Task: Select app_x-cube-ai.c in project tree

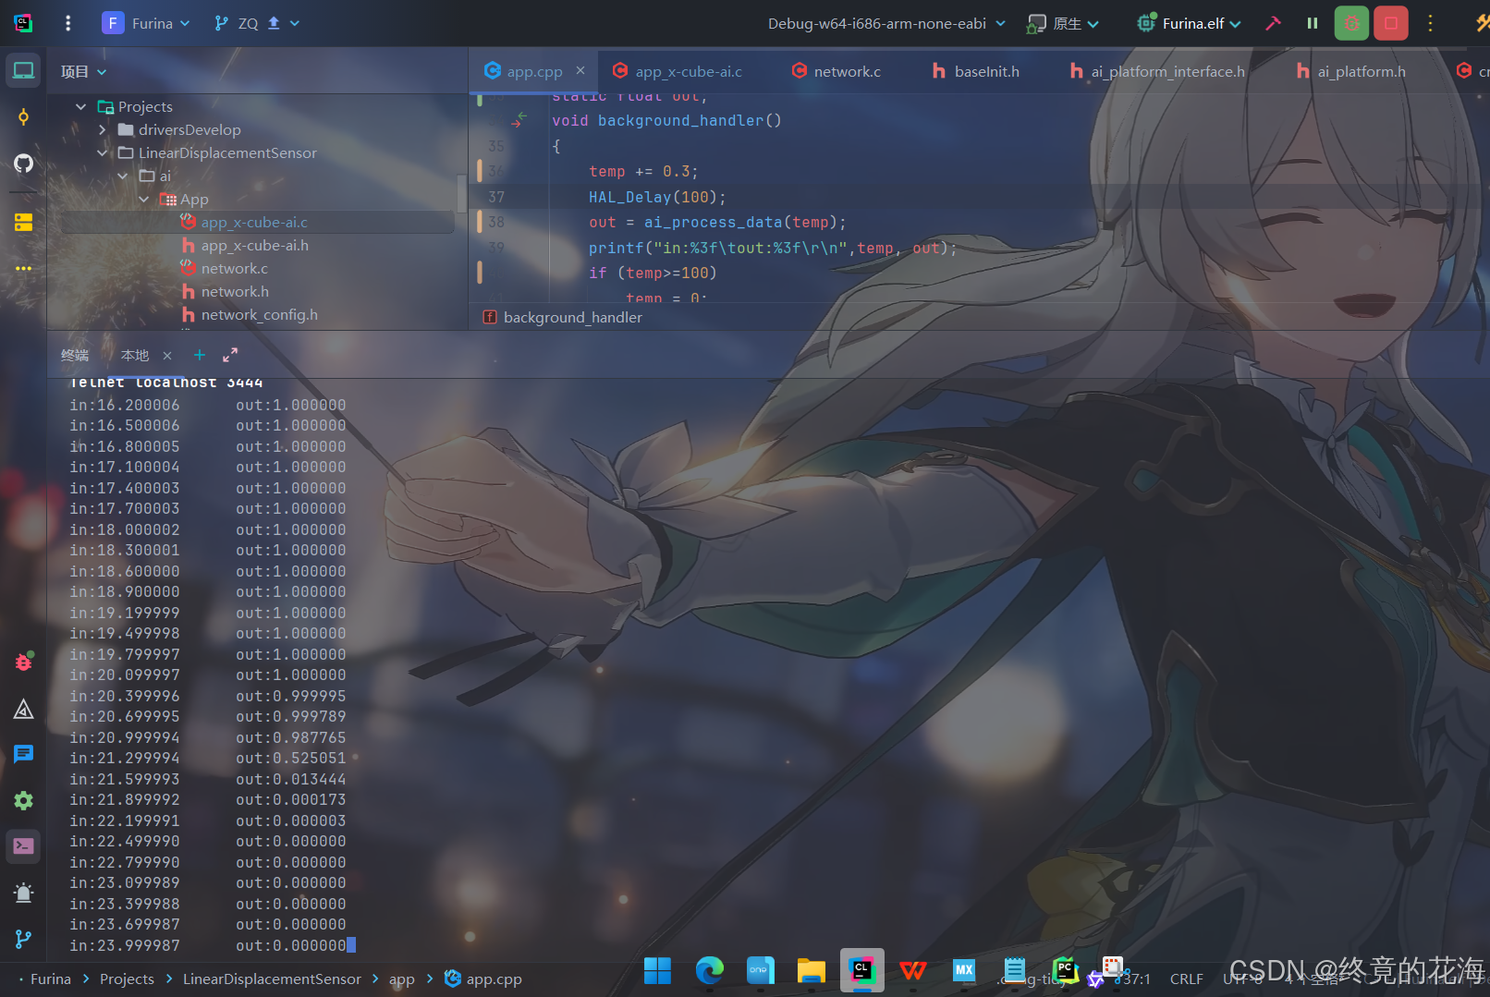Action: click(254, 222)
